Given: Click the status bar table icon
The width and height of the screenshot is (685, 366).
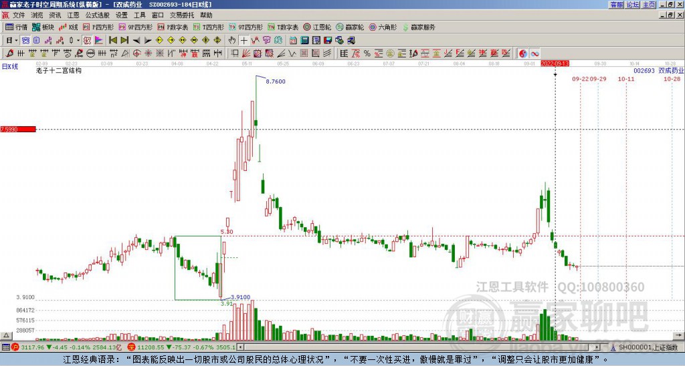Looking at the screenshot, I should (5, 347).
